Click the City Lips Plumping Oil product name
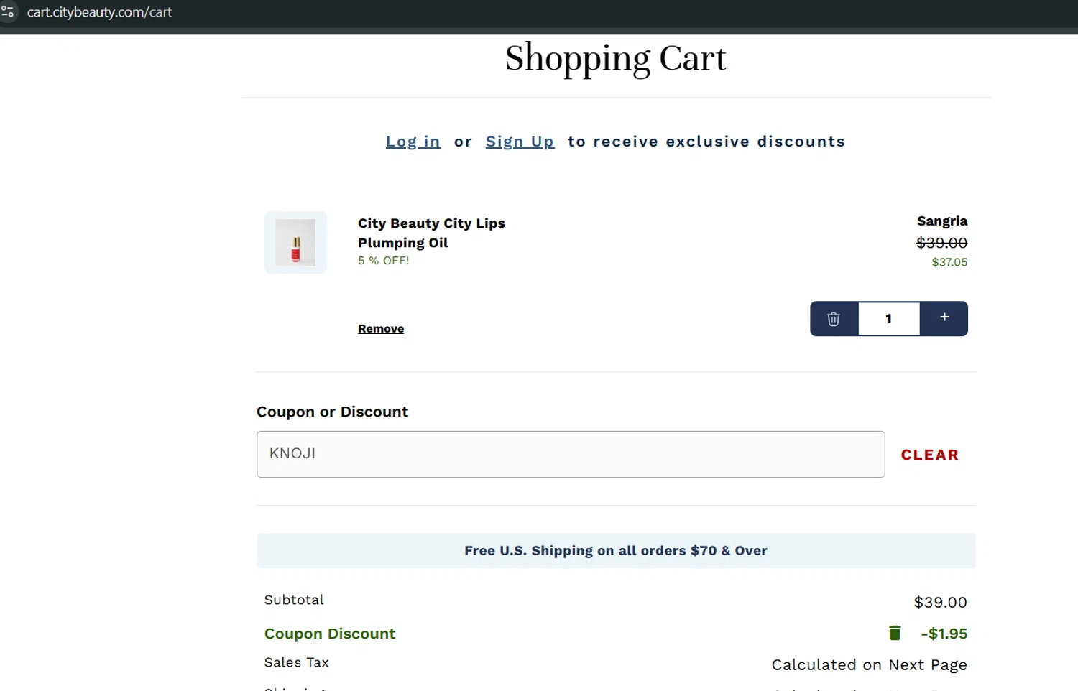The width and height of the screenshot is (1078, 691). click(x=431, y=233)
